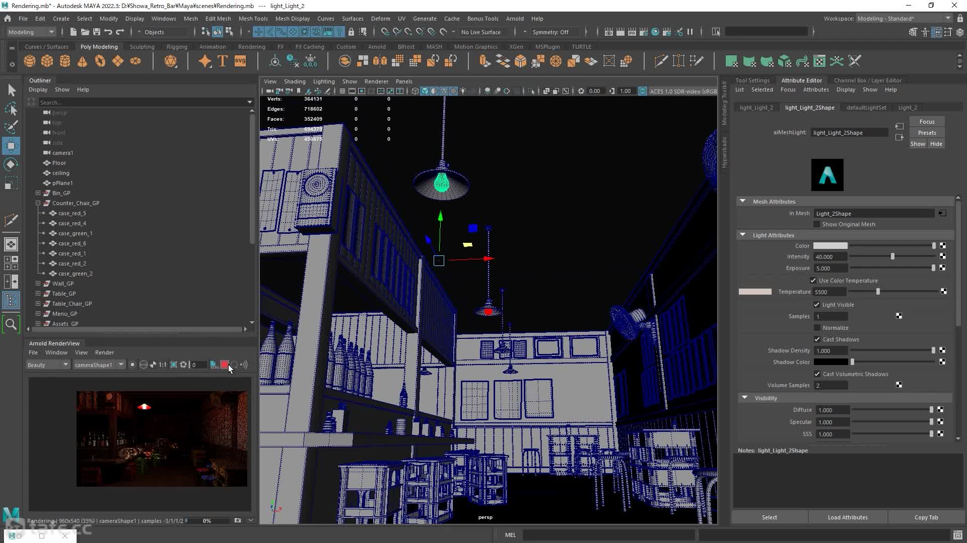Click the undo arrow icon
This screenshot has width=967, height=543.
108,32
